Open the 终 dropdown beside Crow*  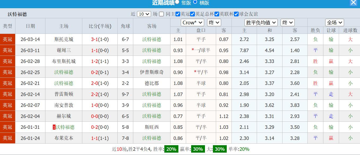tap(214, 22)
